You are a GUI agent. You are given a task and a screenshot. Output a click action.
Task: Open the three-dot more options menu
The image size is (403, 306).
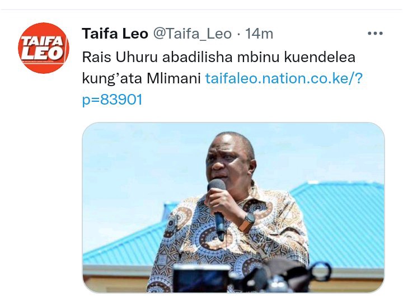pyautogui.click(x=375, y=34)
